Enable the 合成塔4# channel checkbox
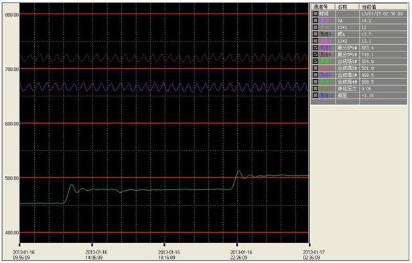412x263 pixels. [316, 82]
